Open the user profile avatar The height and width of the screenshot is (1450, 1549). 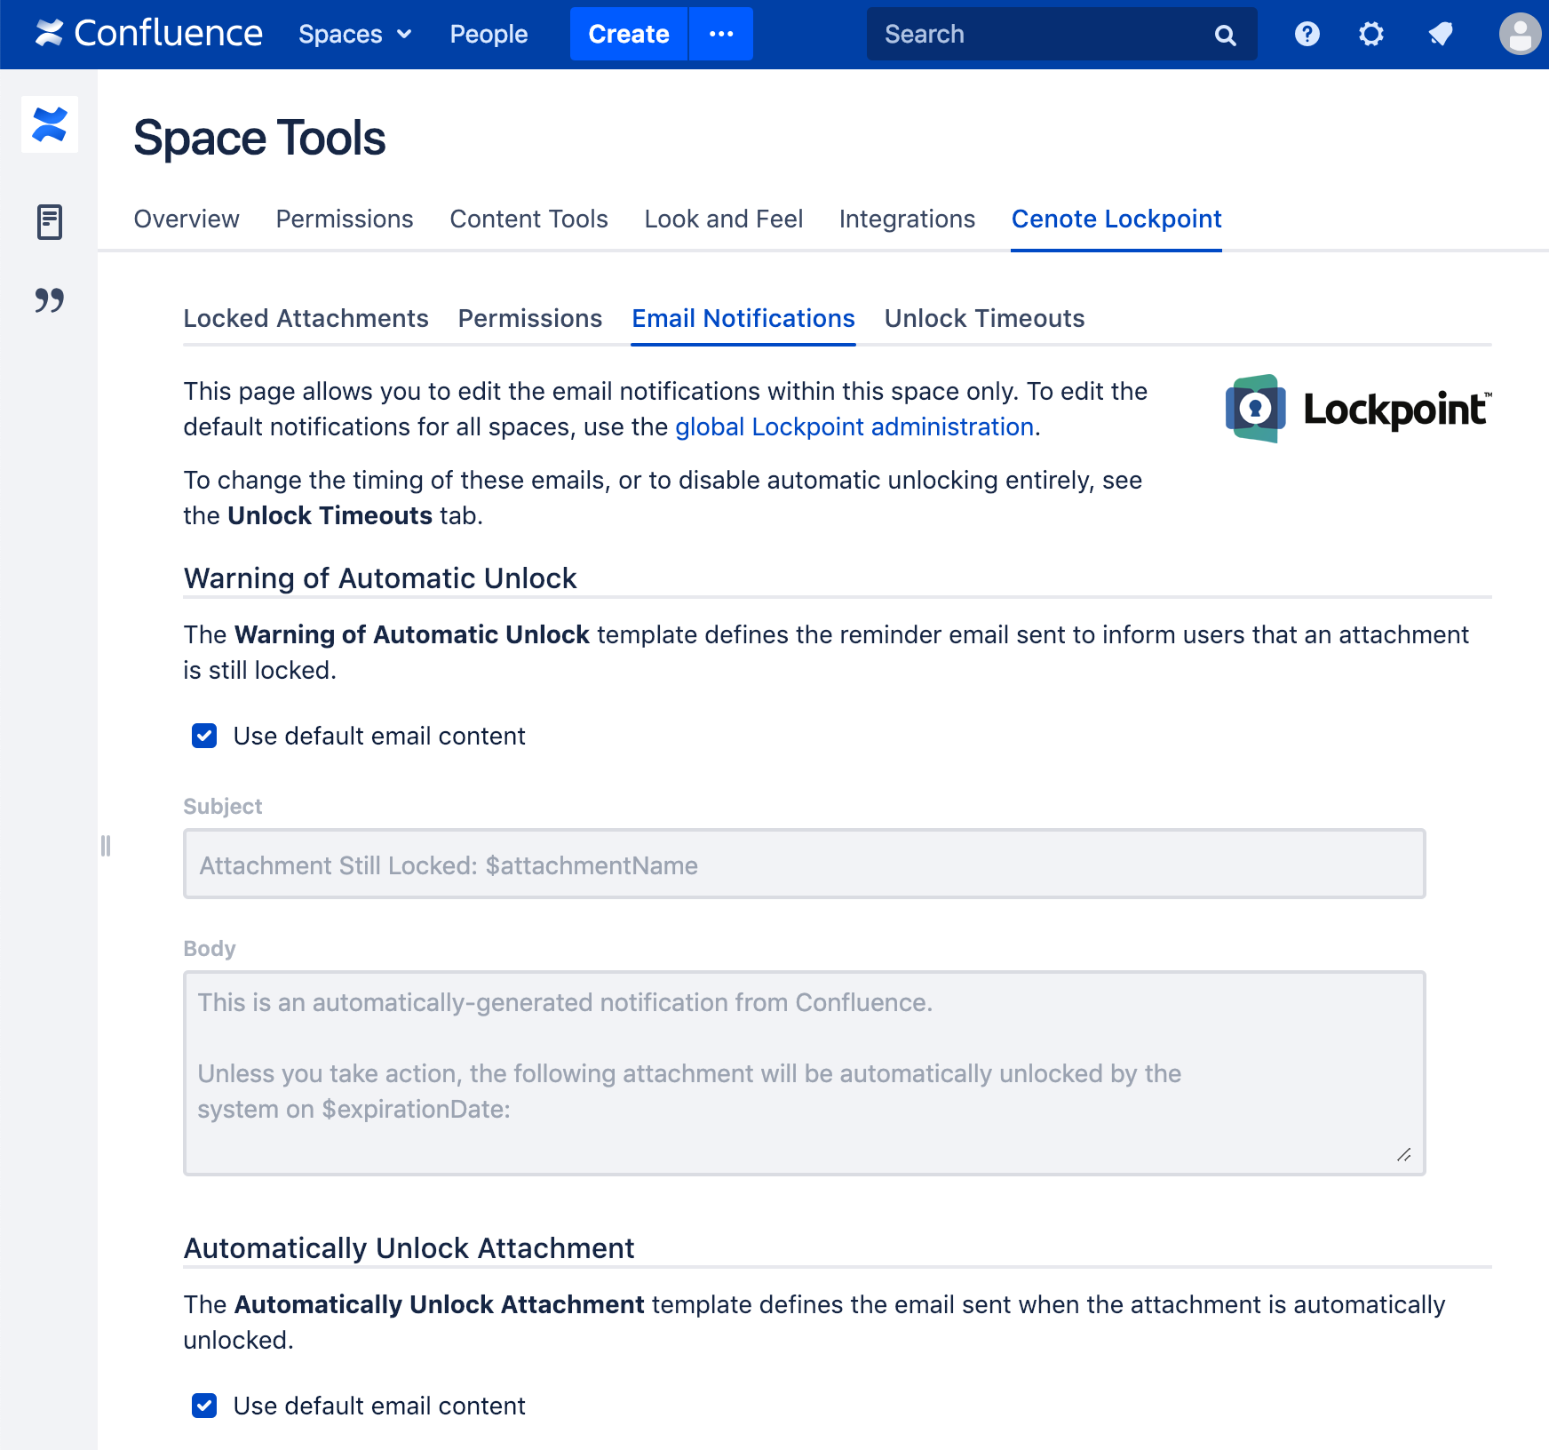1520,34
